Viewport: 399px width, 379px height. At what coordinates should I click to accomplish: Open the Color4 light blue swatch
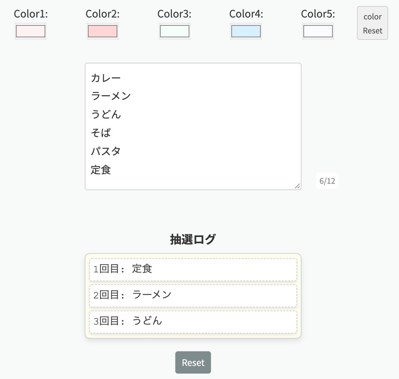click(246, 31)
